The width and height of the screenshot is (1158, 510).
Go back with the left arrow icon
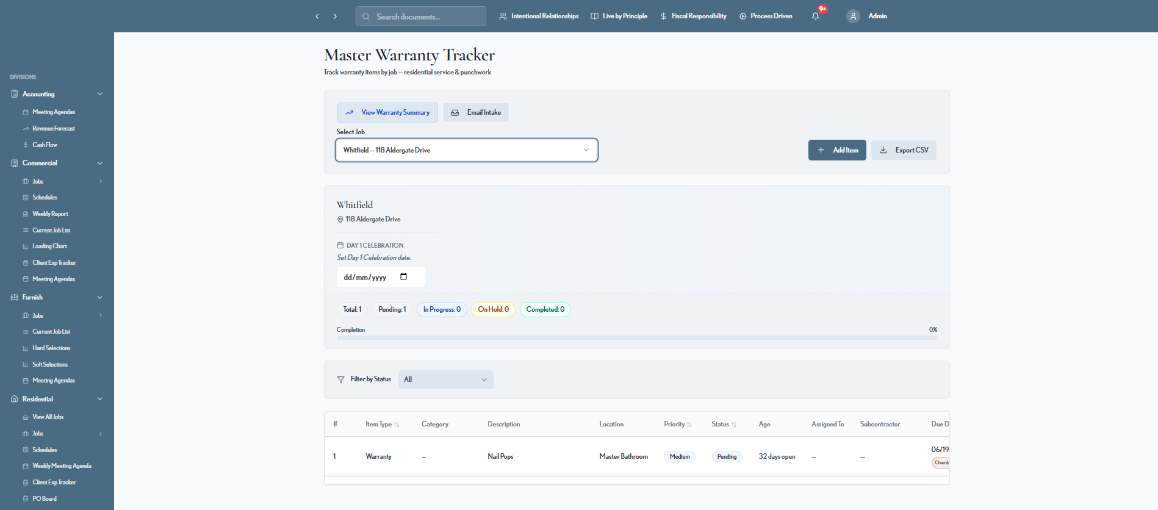point(317,16)
